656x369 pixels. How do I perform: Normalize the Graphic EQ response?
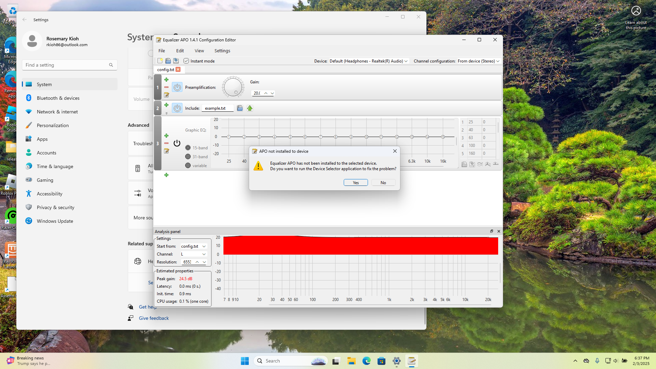[x=488, y=164]
